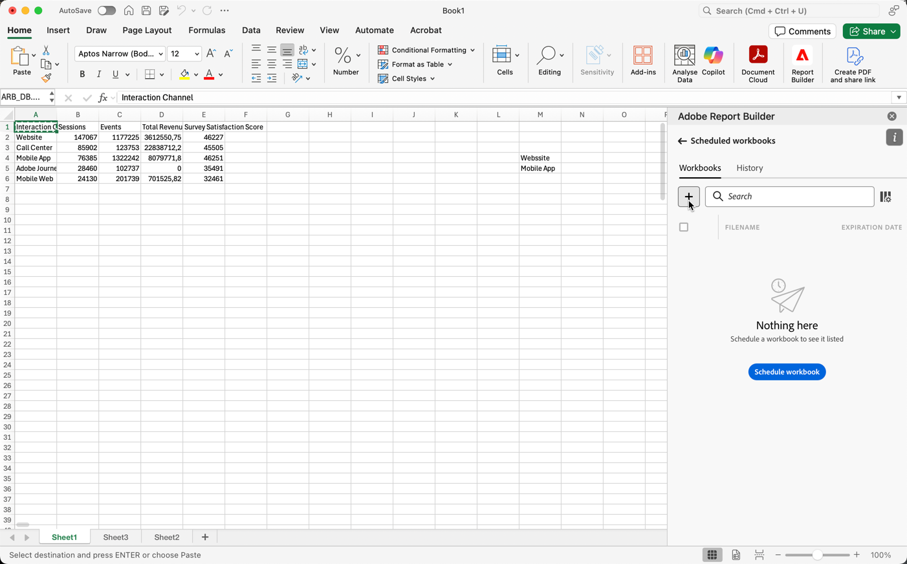This screenshot has width=907, height=564.
Task: Click the Schedule workbook button
Action: (x=787, y=372)
